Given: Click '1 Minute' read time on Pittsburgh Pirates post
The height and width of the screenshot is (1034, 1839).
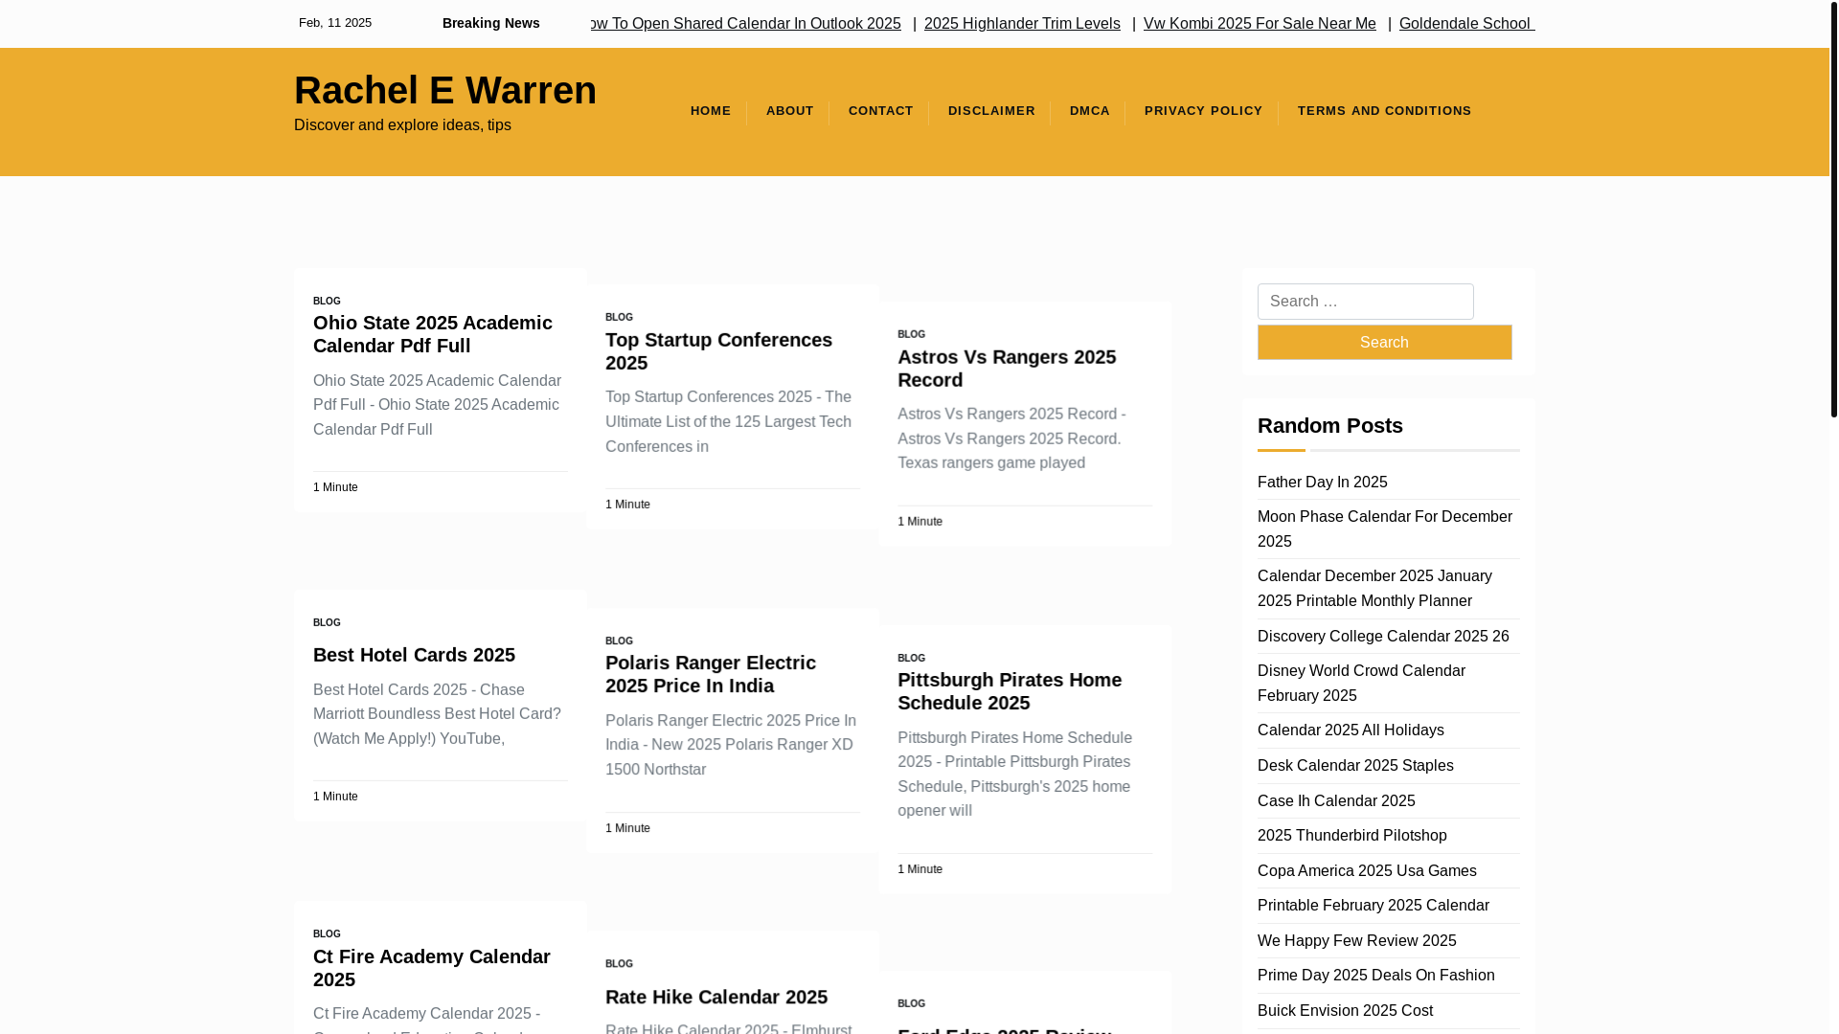Looking at the screenshot, I should (919, 869).
